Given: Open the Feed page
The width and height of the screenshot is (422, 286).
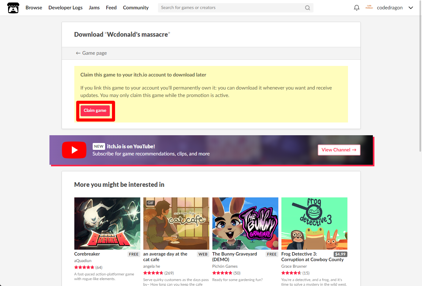Looking at the screenshot, I should 111,8.
